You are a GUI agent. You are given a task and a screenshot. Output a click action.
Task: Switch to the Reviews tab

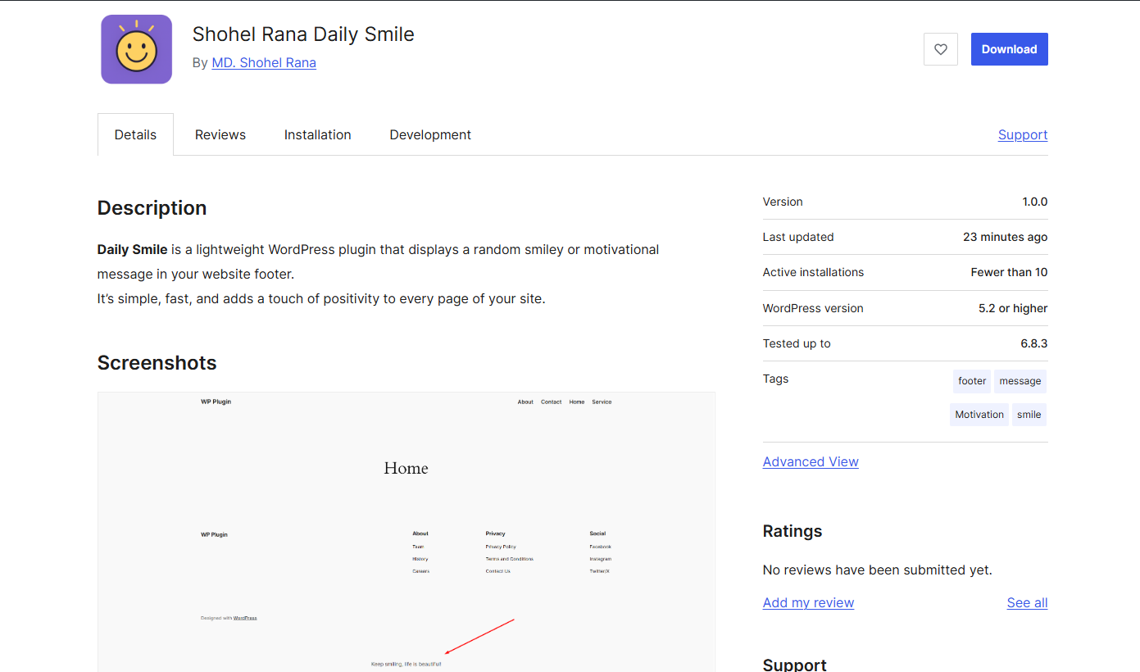point(220,135)
